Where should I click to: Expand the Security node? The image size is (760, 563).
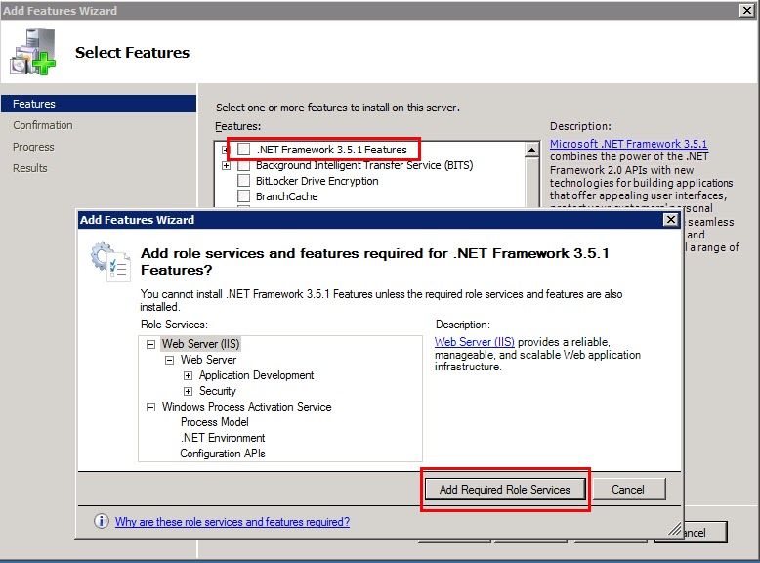(189, 391)
